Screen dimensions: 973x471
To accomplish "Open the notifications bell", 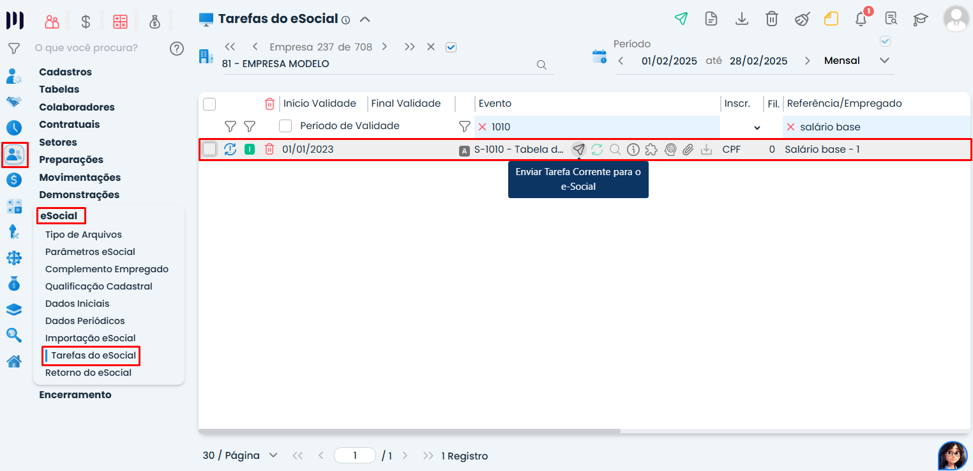I will [x=861, y=19].
